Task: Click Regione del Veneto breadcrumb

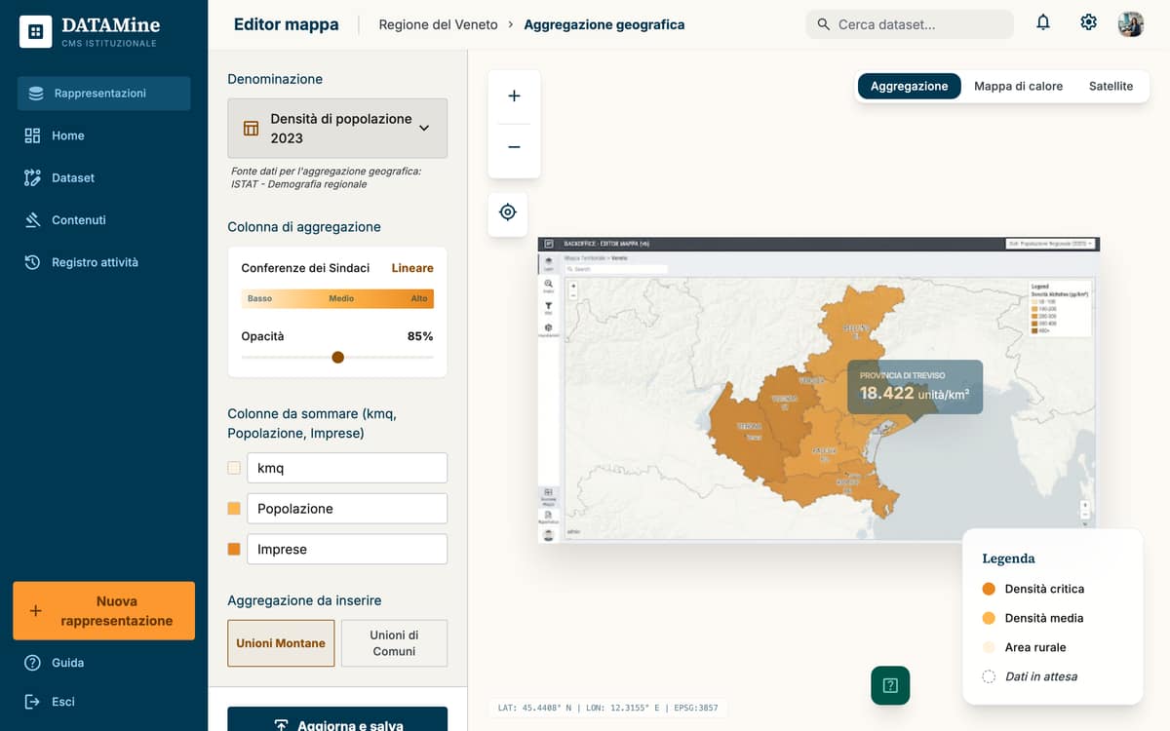Action: [438, 24]
